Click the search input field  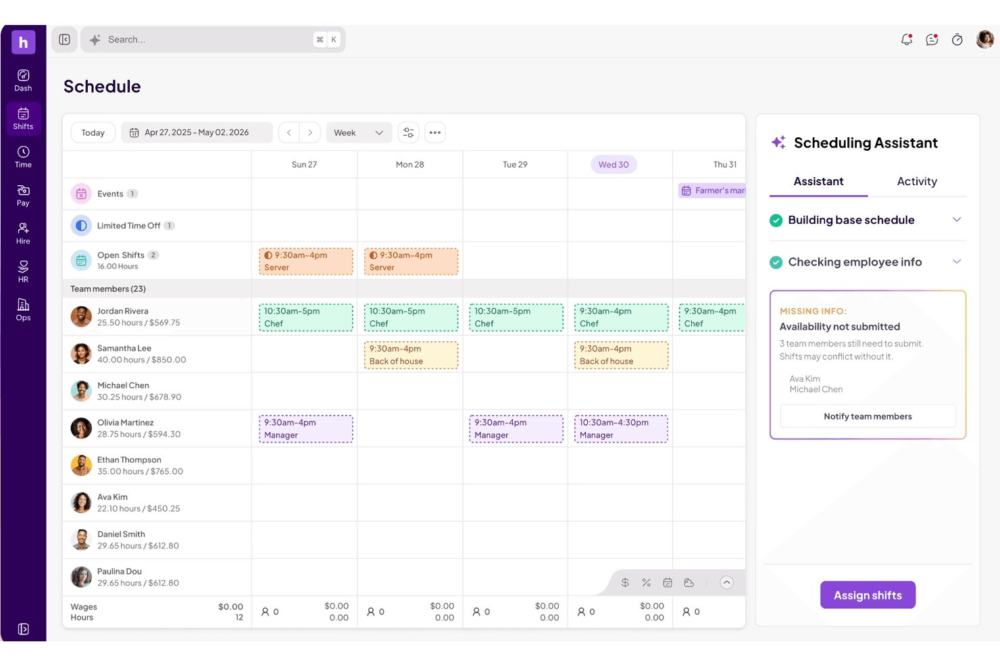(x=213, y=40)
